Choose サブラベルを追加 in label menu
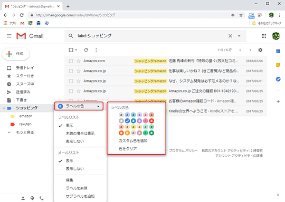285x202 pixels. (x=80, y=196)
